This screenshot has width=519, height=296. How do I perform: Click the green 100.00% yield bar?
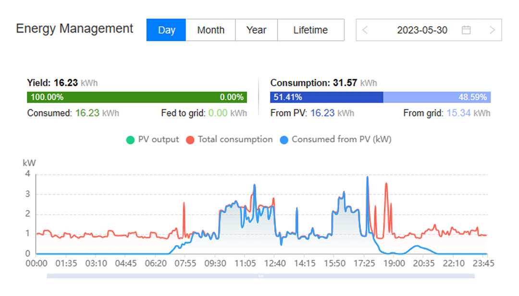136,97
